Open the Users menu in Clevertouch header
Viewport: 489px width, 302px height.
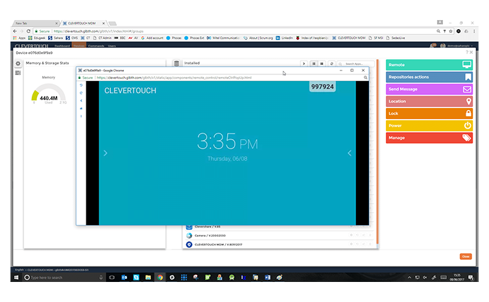tap(112, 46)
